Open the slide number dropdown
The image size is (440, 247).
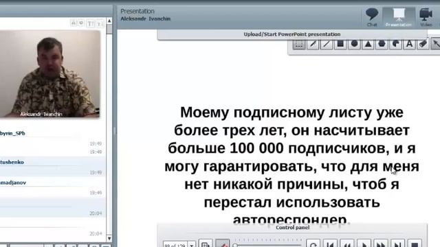(x=192, y=244)
